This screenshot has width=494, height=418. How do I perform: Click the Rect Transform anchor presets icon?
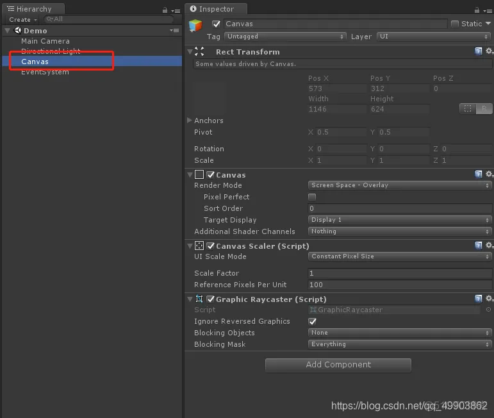coord(199,51)
